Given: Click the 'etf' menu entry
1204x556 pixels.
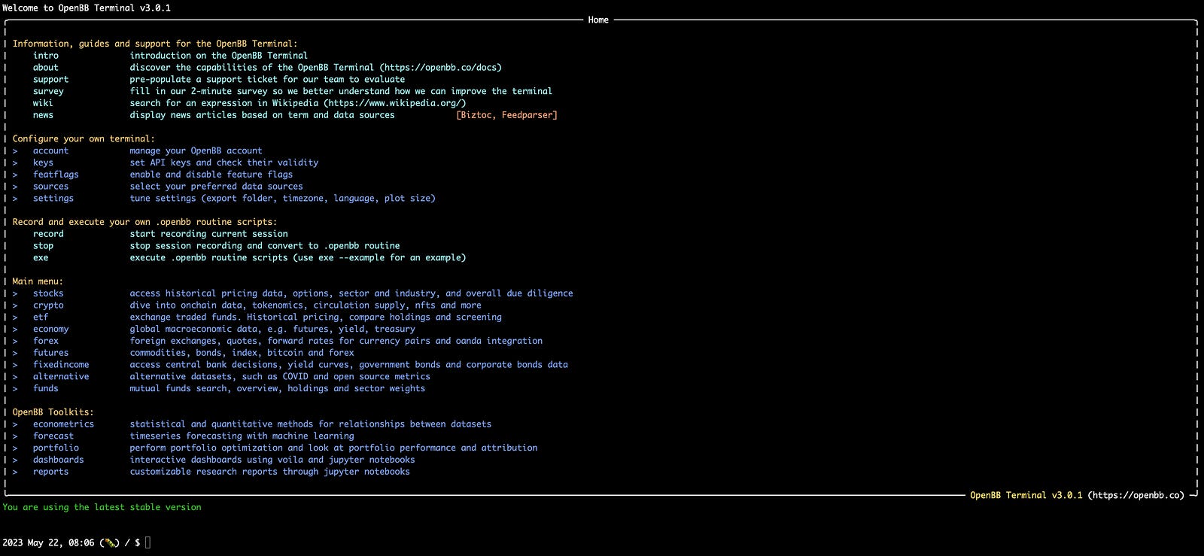Looking at the screenshot, I should coord(41,317).
